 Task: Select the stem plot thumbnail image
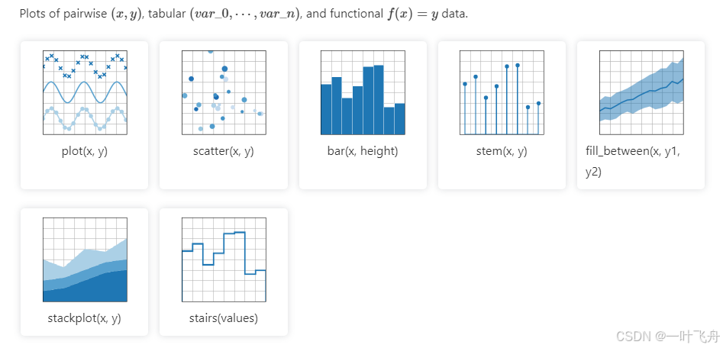[x=502, y=92]
